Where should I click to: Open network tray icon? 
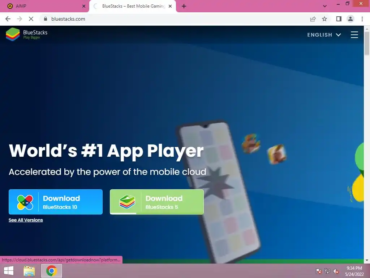pyautogui.click(x=327, y=271)
